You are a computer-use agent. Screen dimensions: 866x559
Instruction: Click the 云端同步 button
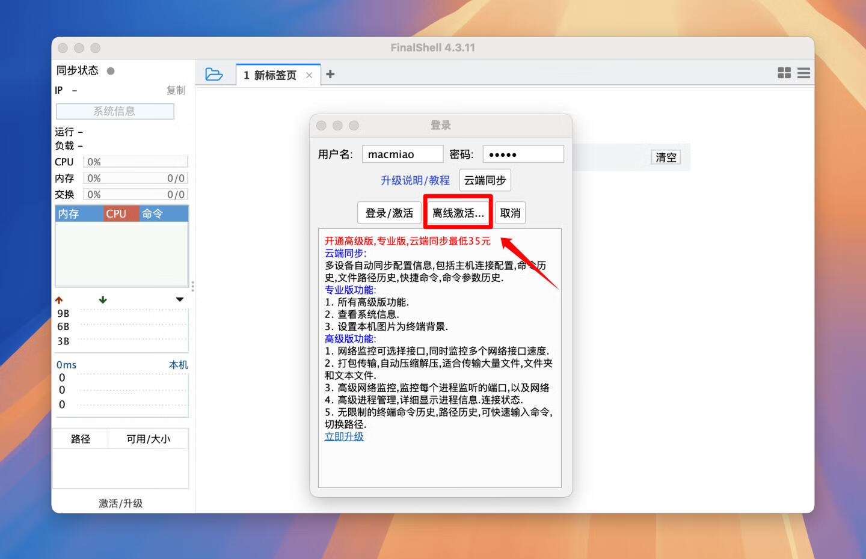click(x=485, y=180)
